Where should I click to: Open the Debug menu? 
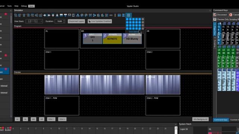coord(24,6)
